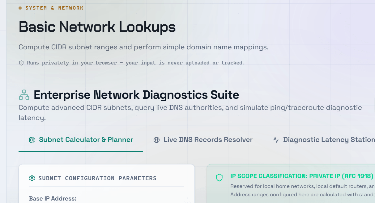Click the System & Network category label
Image resolution: width=375 pixels, height=203 pixels.
coord(54,8)
